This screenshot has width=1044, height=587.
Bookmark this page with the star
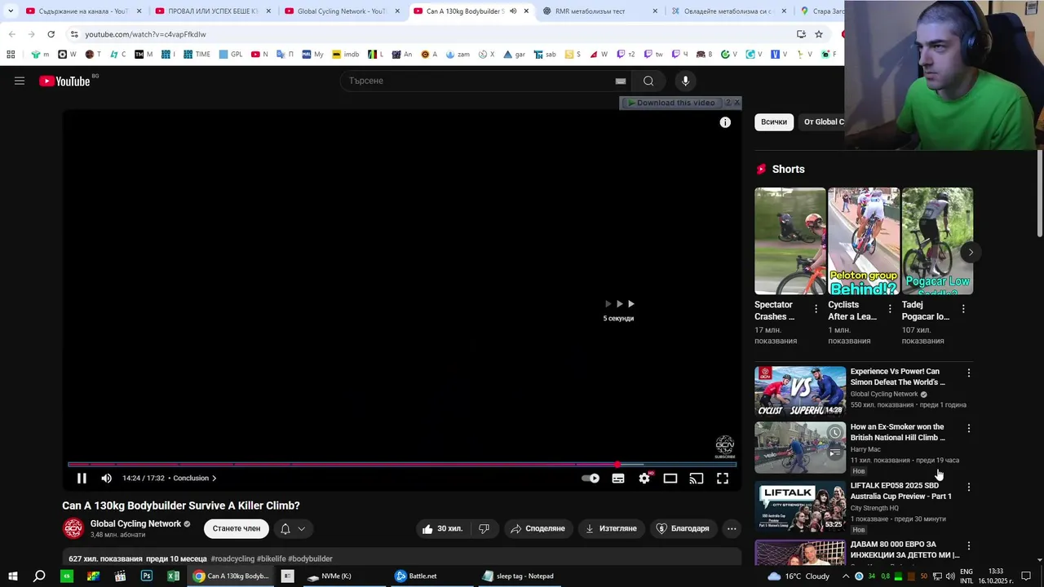pos(819,34)
